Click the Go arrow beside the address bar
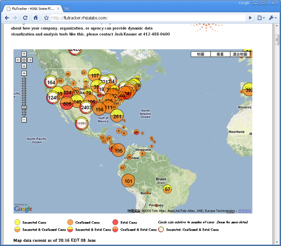281x246 pixels. pos(251,18)
